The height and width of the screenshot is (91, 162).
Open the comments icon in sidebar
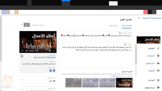pos(158,71)
